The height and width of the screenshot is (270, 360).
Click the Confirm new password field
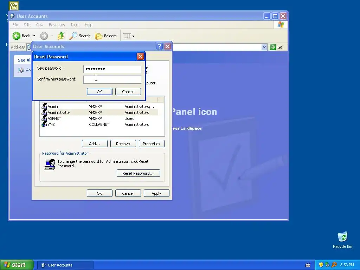point(112,79)
